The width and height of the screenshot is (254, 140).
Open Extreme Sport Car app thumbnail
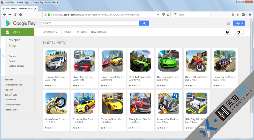[112, 103]
